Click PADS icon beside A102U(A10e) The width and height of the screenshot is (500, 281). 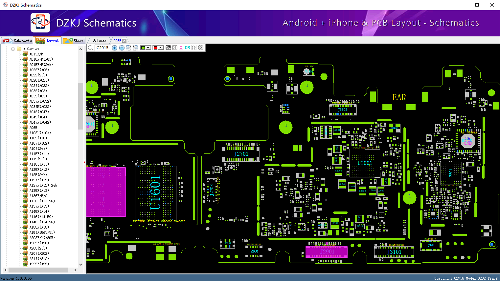pyautogui.click(x=25, y=133)
